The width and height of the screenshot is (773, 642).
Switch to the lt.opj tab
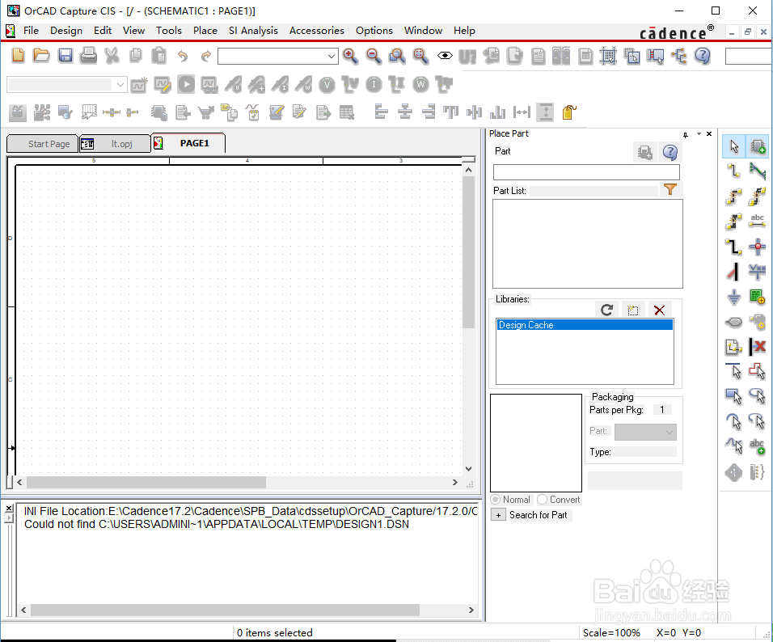pos(115,144)
